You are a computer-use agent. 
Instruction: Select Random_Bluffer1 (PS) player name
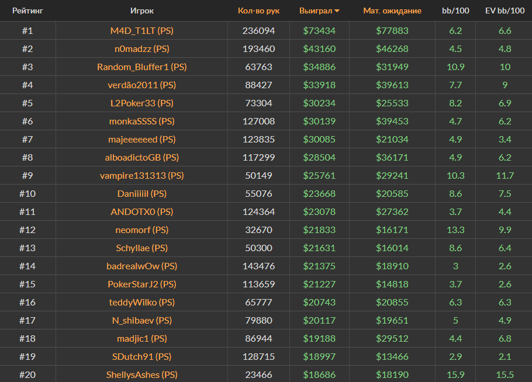(142, 67)
